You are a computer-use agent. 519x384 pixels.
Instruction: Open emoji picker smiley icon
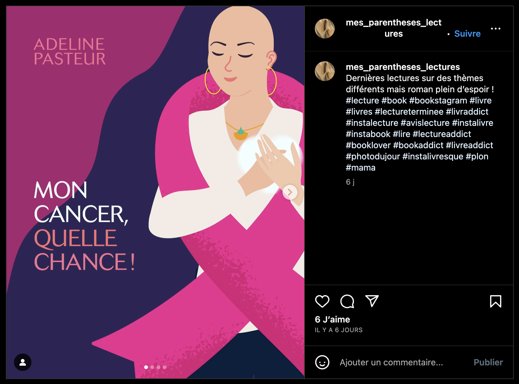tap(322, 362)
